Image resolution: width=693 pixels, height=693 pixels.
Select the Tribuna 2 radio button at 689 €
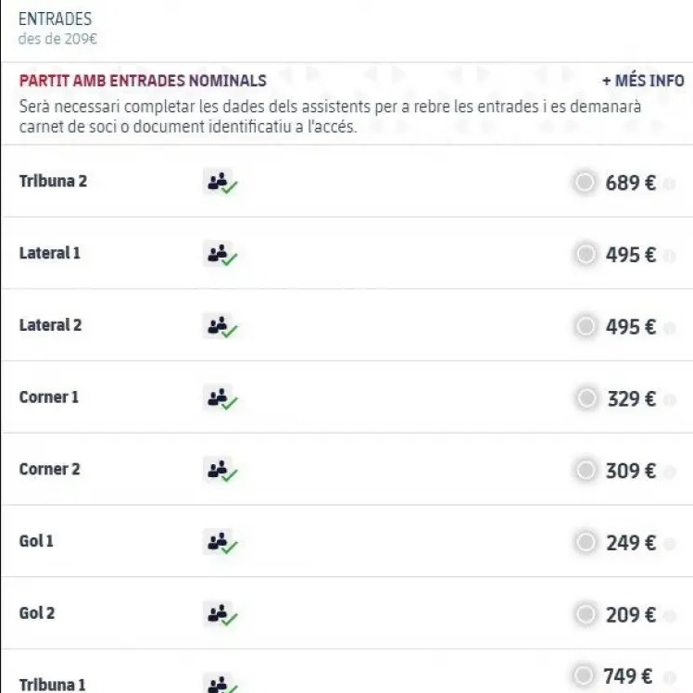pos(585,183)
